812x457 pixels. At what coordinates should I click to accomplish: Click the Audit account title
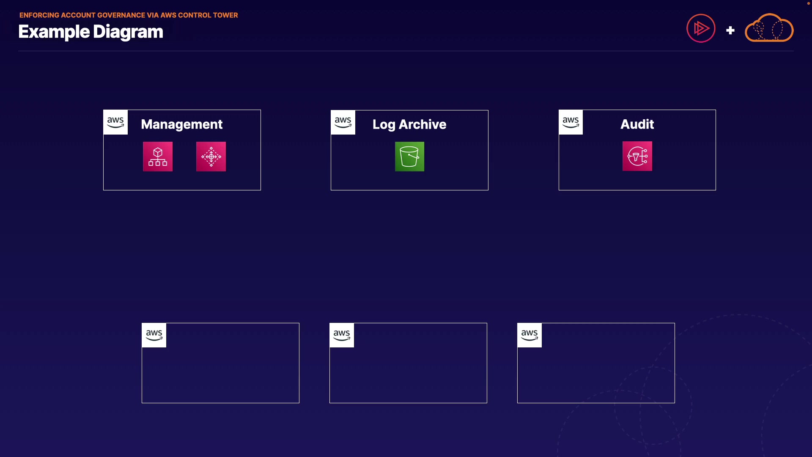click(637, 124)
